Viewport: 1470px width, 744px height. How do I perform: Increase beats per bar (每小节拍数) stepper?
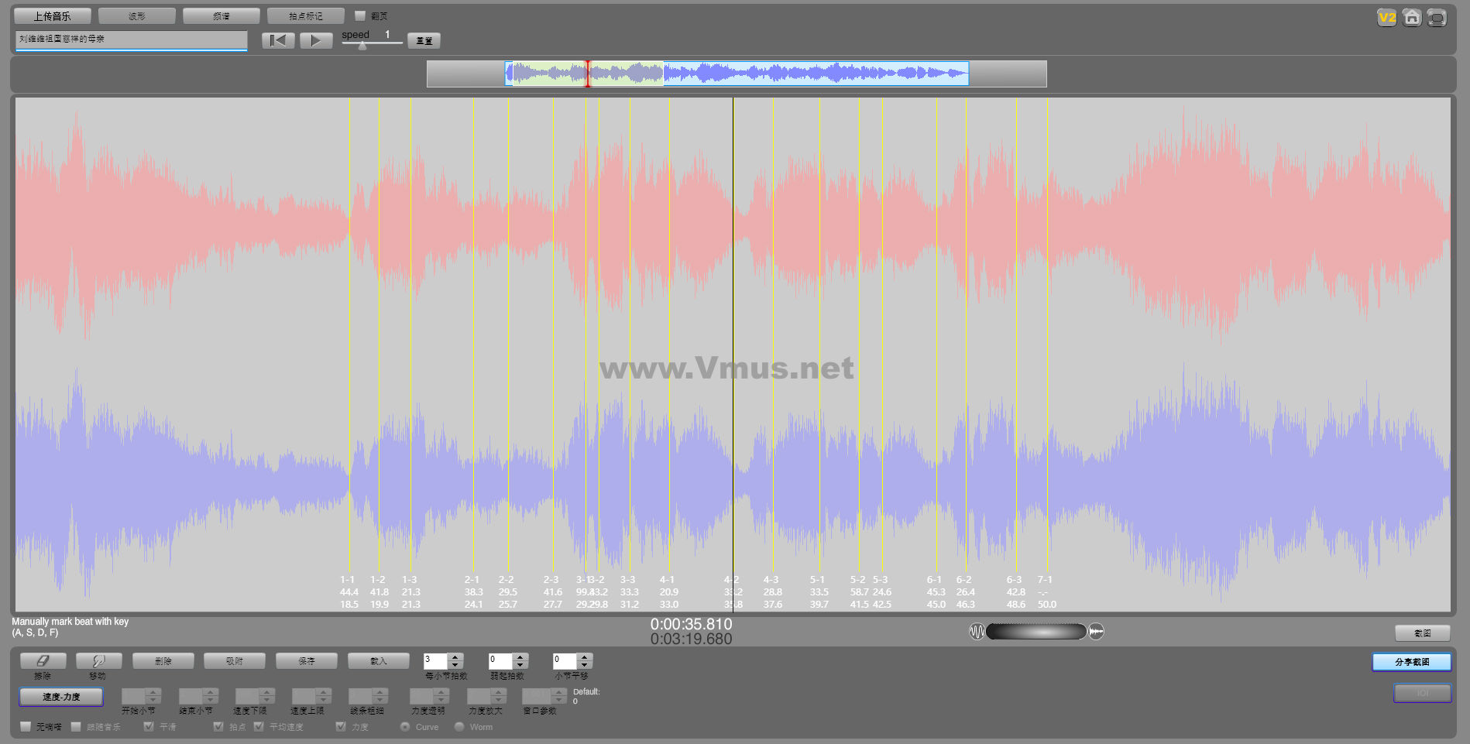click(x=455, y=657)
